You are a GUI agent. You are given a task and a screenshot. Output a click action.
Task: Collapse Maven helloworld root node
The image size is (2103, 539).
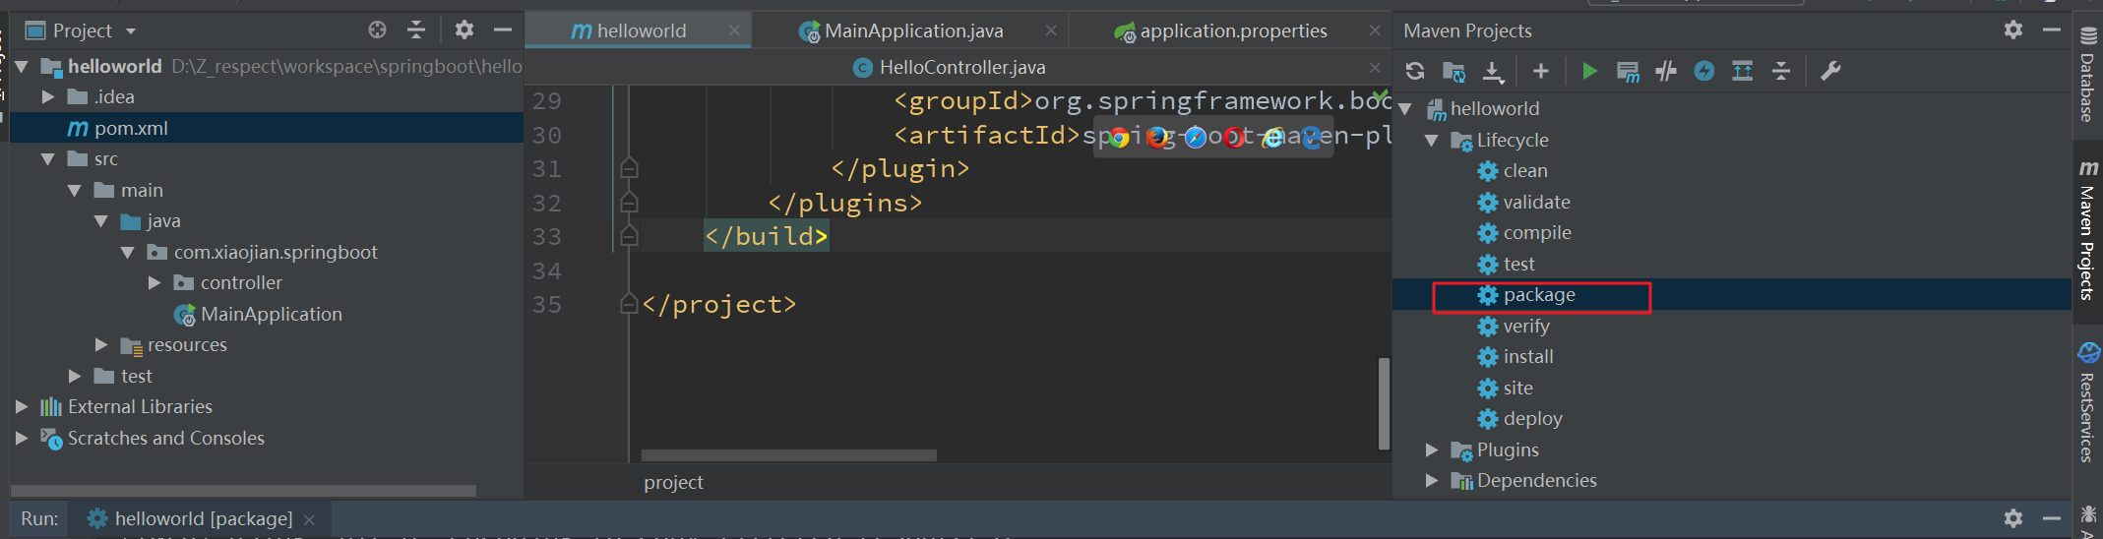pyautogui.click(x=1405, y=108)
